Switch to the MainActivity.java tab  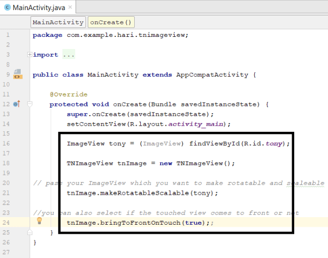(39, 8)
